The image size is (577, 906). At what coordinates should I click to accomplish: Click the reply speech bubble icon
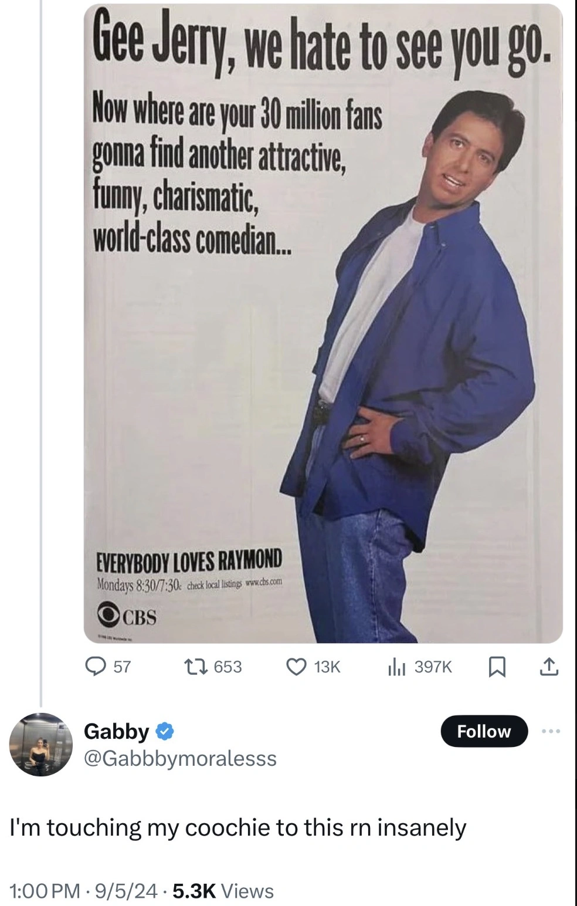click(x=95, y=667)
